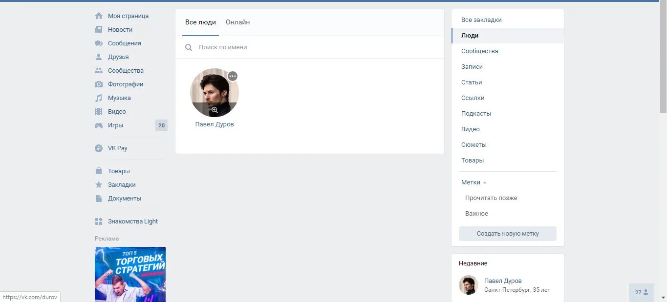This screenshot has height=302, width=667.
Task: Open Павел Дуров in Недавние list
Action: click(x=503, y=281)
